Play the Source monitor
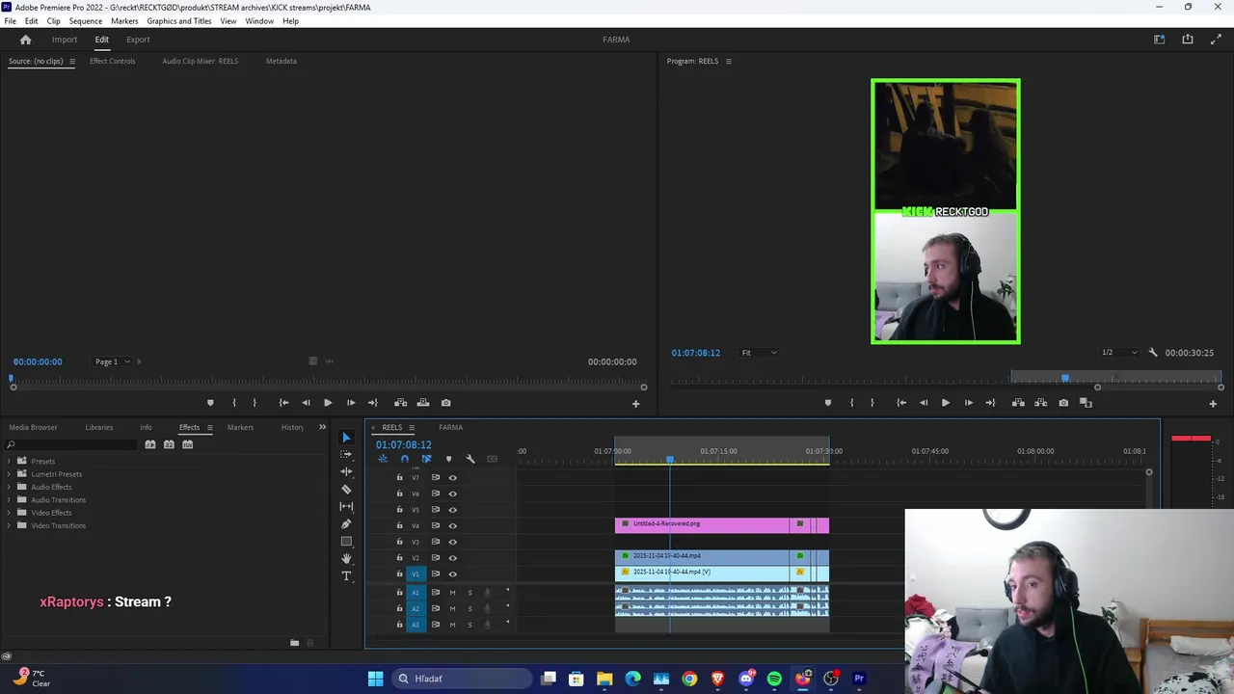The width and height of the screenshot is (1234, 694). coord(328,403)
